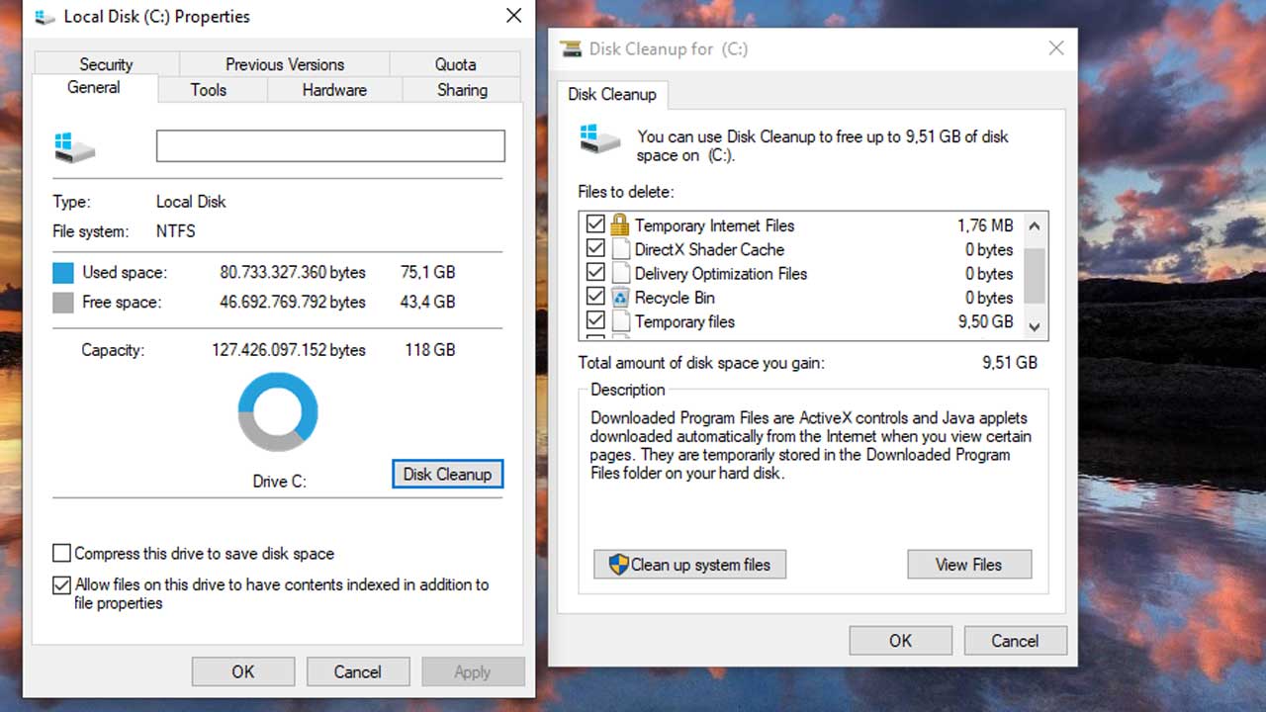Open the Previous Versions tab
The width and height of the screenshot is (1266, 712).
[x=284, y=63]
